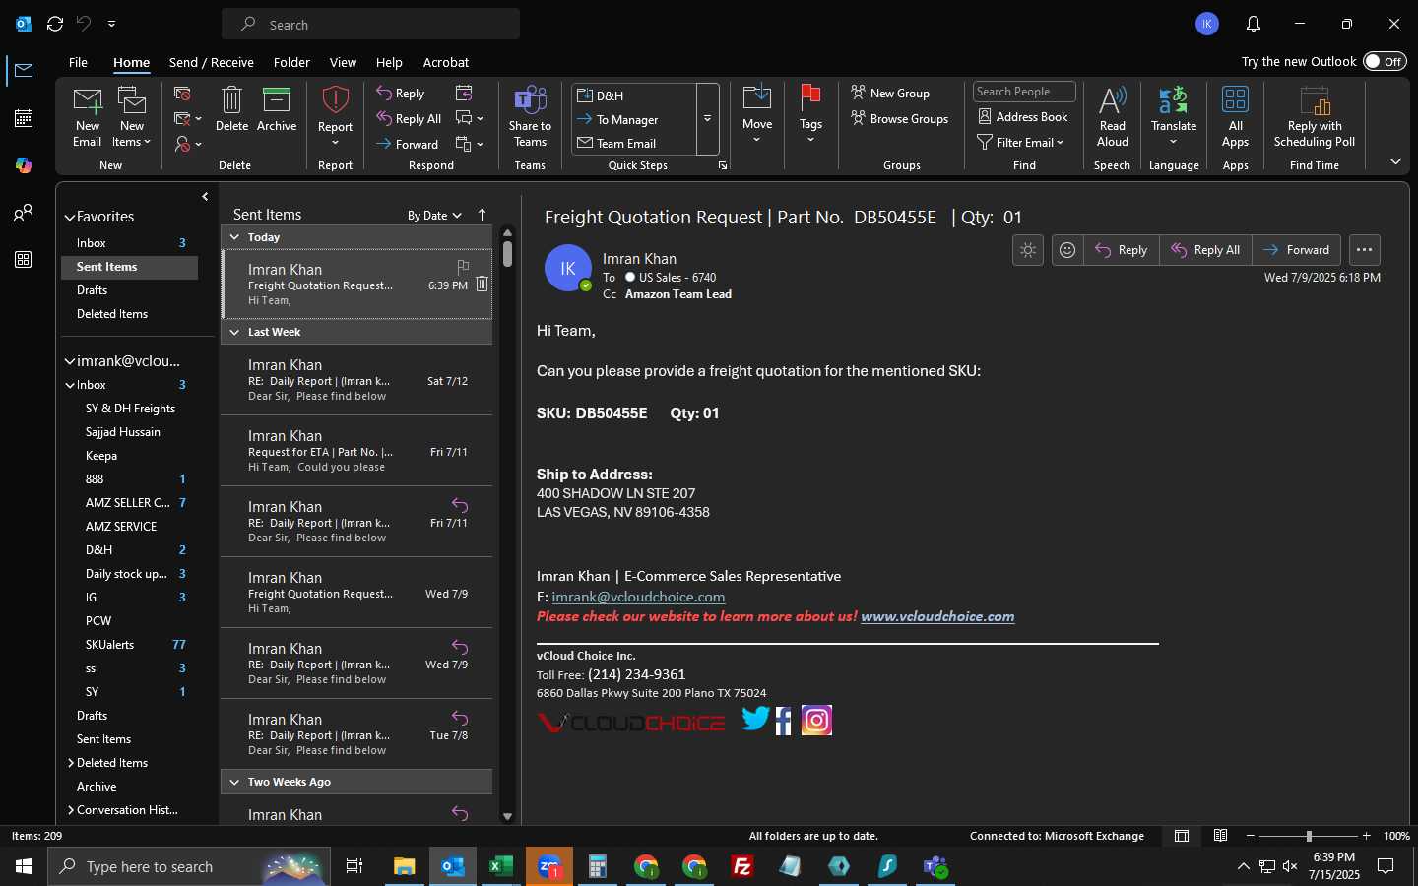Click the New Group button
This screenshot has width=1418, height=886.
890,93
